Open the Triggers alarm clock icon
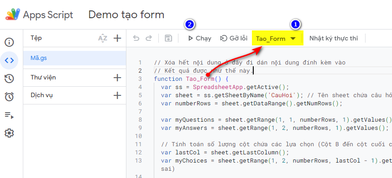 coord(9,96)
